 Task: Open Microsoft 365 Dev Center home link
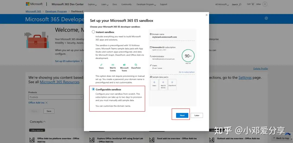(68, 4)
